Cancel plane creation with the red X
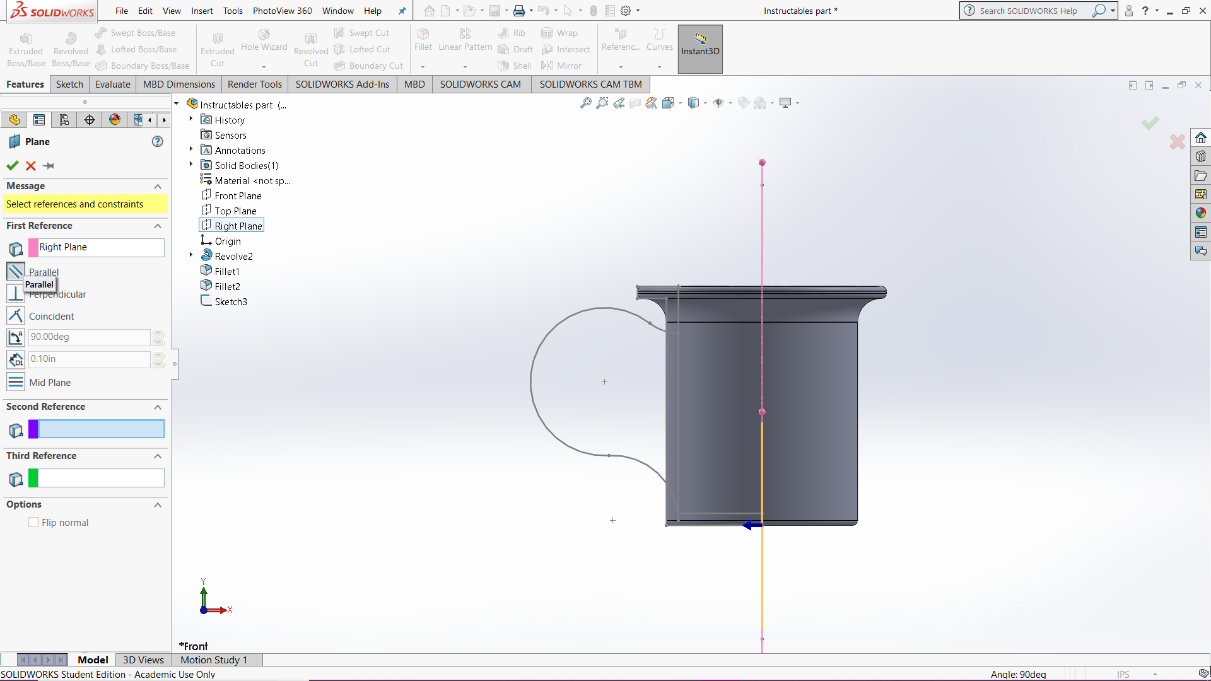 30,165
